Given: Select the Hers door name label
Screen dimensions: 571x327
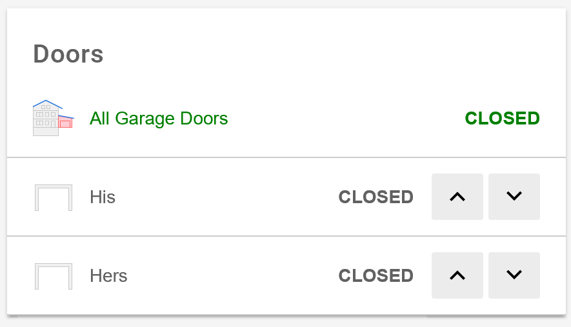Looking at the screenshot, I should point(108,276).
